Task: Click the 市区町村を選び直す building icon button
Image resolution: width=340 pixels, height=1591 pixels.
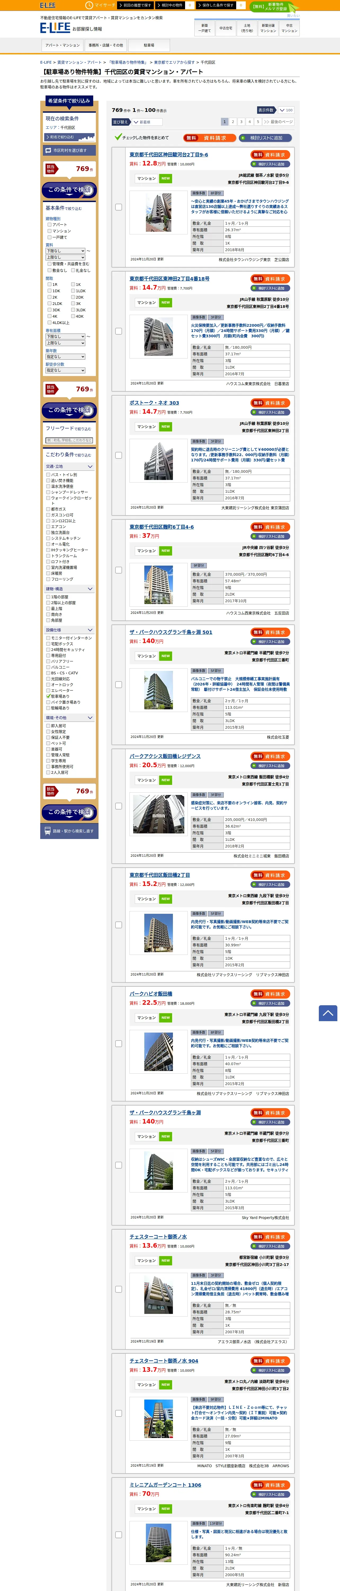Action: (69, 150)
